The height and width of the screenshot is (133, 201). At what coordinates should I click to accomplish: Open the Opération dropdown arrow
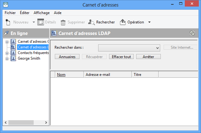click(x=149, y=22)
